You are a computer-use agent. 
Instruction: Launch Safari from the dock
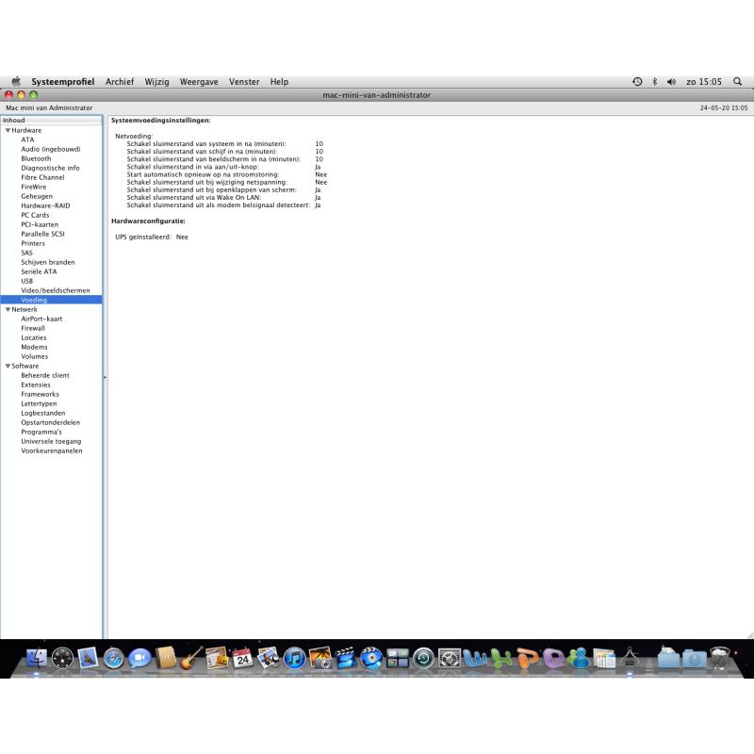point(113,658)
